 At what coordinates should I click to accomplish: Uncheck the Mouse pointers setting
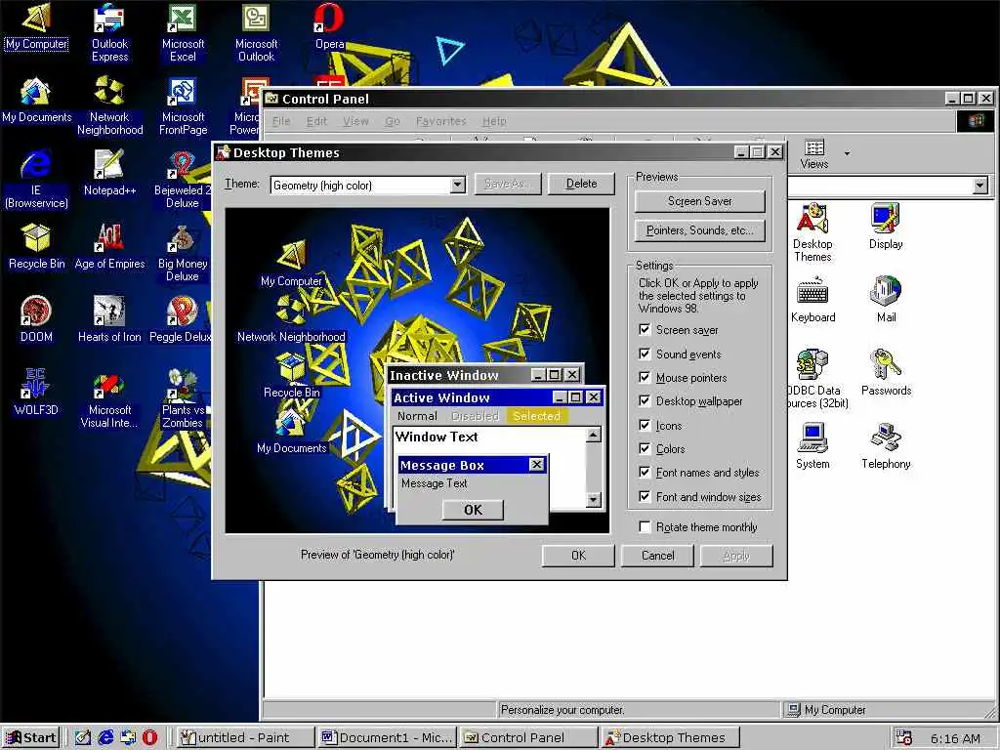[x=645, y=378]
